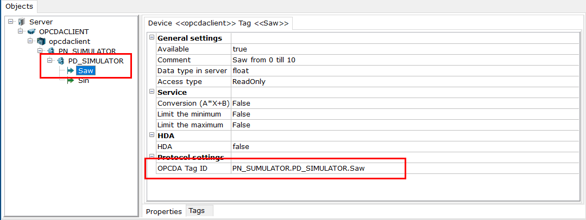Viewport: 586px width, 220px height.
Task: Collapse the OPCDACLIENT tree node
Action: point(20,31)
